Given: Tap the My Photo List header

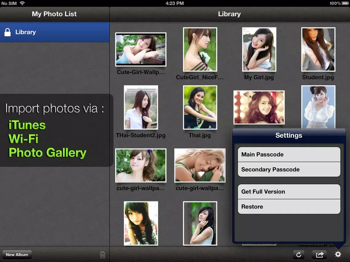Looking at the screenshot, I should [x=54, y=14].
